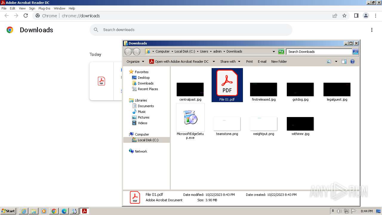
Task: Click the Explorer search magnifier icon
Action: tap(355, 52)
